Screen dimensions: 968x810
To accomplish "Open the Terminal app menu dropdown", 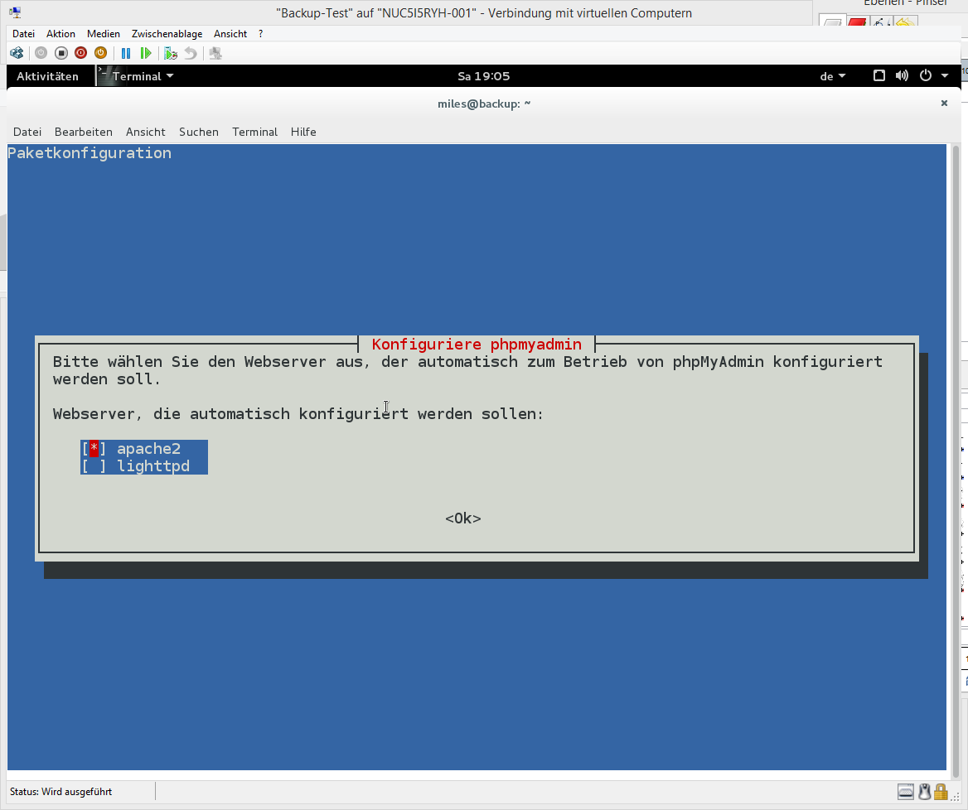I will coord(143,76).
